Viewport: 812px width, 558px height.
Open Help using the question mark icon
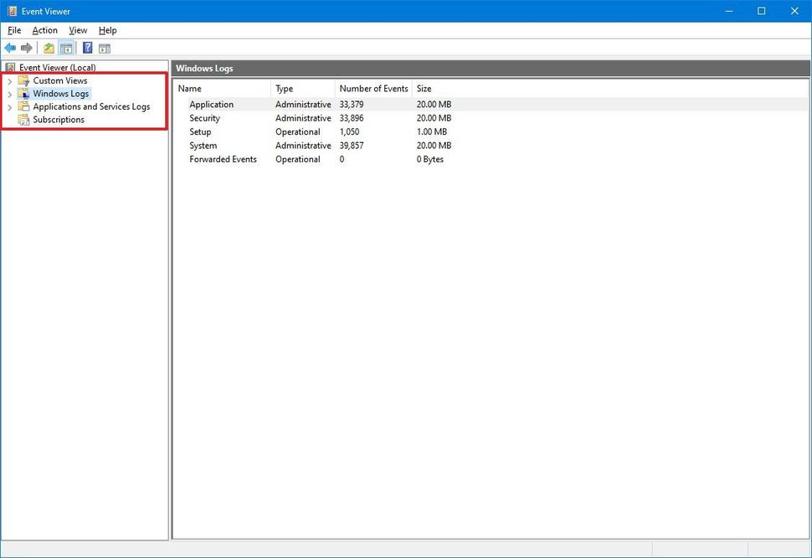point(87,48)
